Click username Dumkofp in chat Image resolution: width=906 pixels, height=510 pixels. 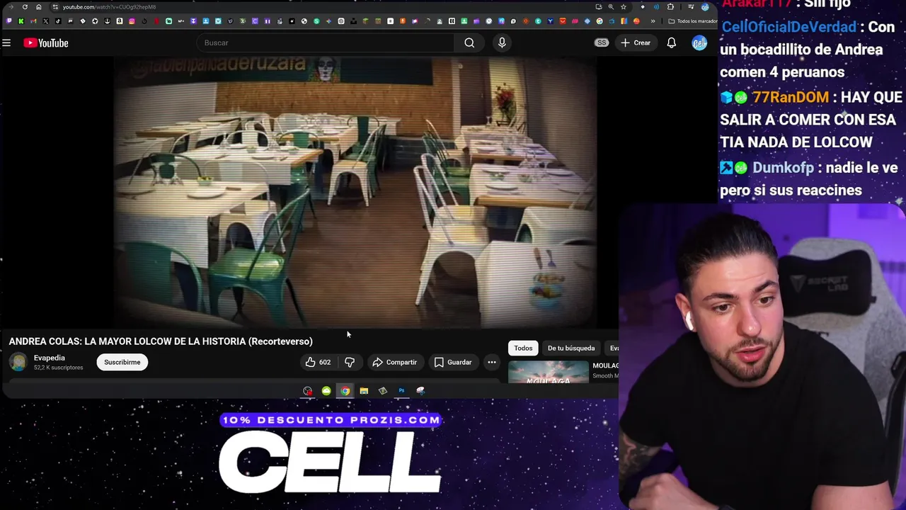783,168
